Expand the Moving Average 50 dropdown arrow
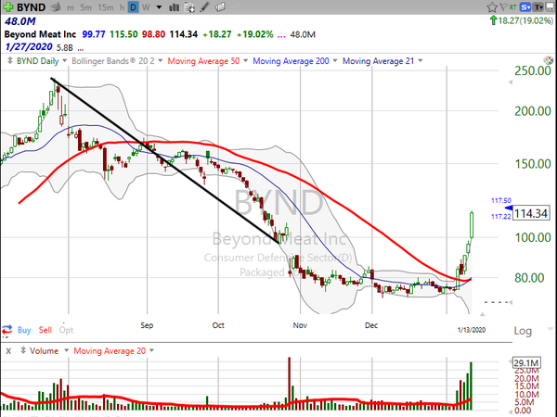The width and height of the screenshot is (557, 417). [x=245, y=60]
